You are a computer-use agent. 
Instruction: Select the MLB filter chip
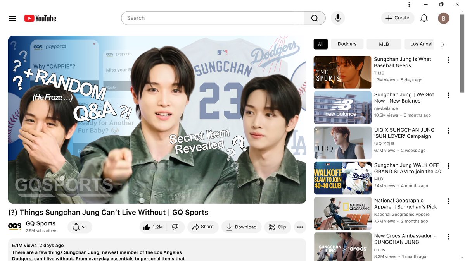384,44
